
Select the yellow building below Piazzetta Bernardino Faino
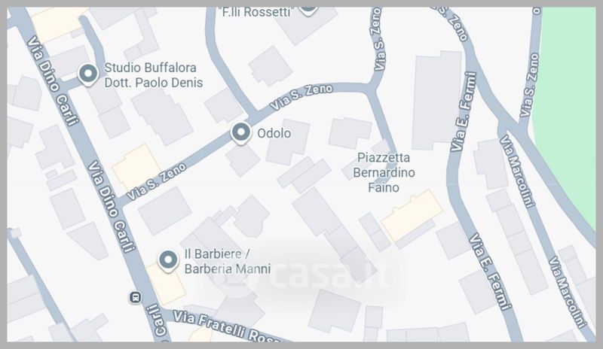point(412,215)
